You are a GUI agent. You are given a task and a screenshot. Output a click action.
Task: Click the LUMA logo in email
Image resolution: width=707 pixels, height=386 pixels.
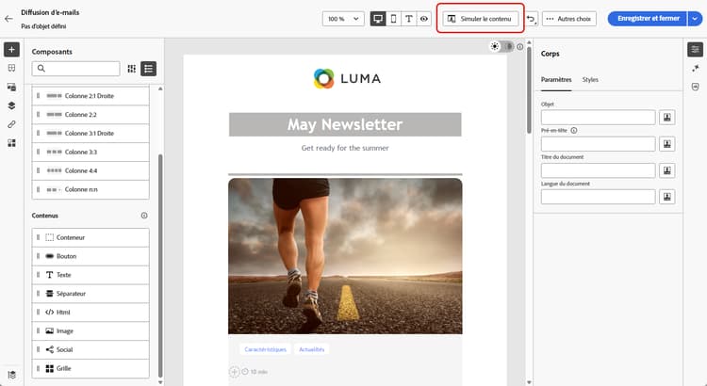tap(347, 78)
